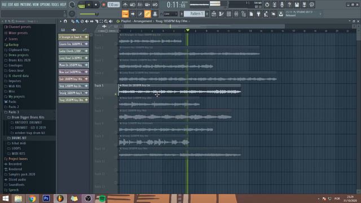Toggle the metronome icon

coord(125,5)
